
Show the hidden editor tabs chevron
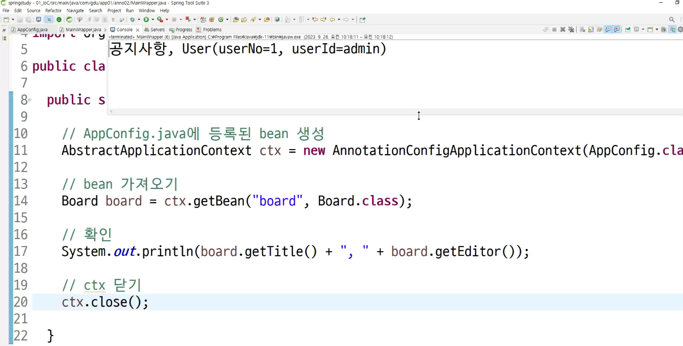pos(105,29)
